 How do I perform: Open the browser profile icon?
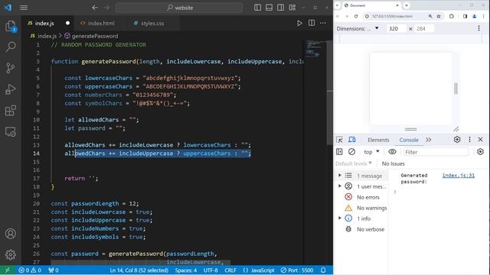point(475,16)
